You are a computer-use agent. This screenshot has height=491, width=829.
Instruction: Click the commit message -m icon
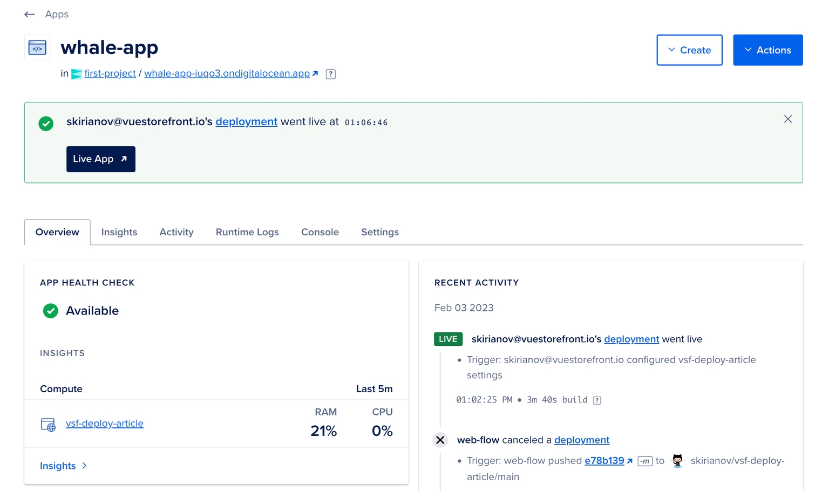[x=645, y=461]
